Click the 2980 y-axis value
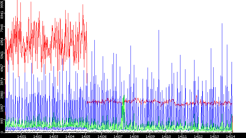This screenshot has height=138, width=246. [2, 95]
